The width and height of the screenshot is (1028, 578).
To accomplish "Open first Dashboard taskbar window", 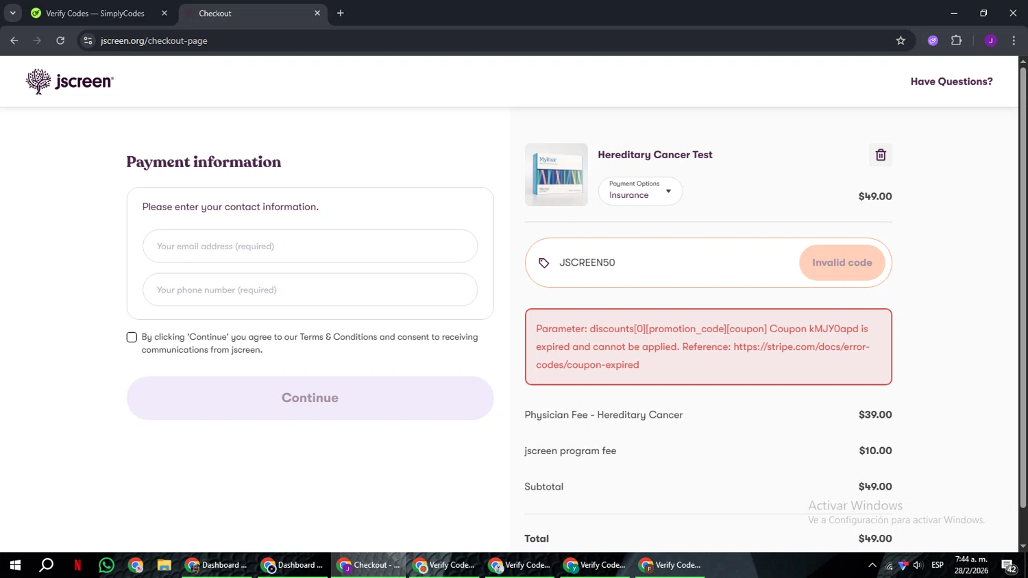I will [x=217, y=565].
